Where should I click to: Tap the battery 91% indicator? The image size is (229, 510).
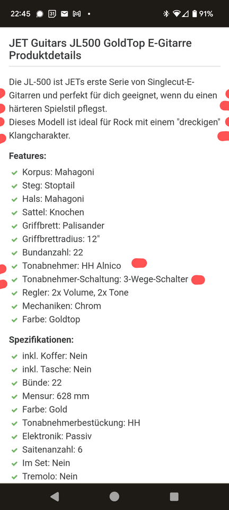202,14
